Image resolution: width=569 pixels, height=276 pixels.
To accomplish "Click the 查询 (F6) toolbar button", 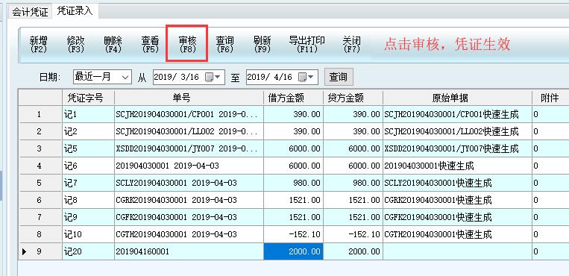I will click(224, 44).
